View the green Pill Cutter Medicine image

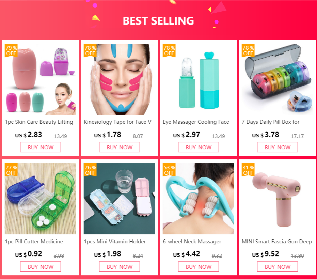click(x=41, y=199)
